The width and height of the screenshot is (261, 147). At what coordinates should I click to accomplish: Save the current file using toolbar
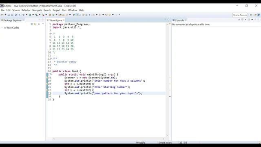click(9, 15)
